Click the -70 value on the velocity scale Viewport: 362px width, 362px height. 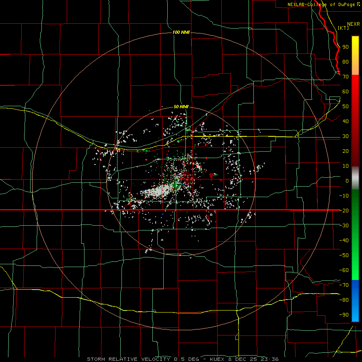tap(344, 285)
